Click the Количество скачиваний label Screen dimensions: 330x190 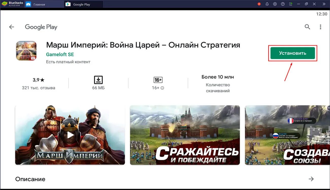coord(218,88)
